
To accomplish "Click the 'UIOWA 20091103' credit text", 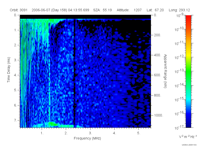I will (x=189, y=145).
